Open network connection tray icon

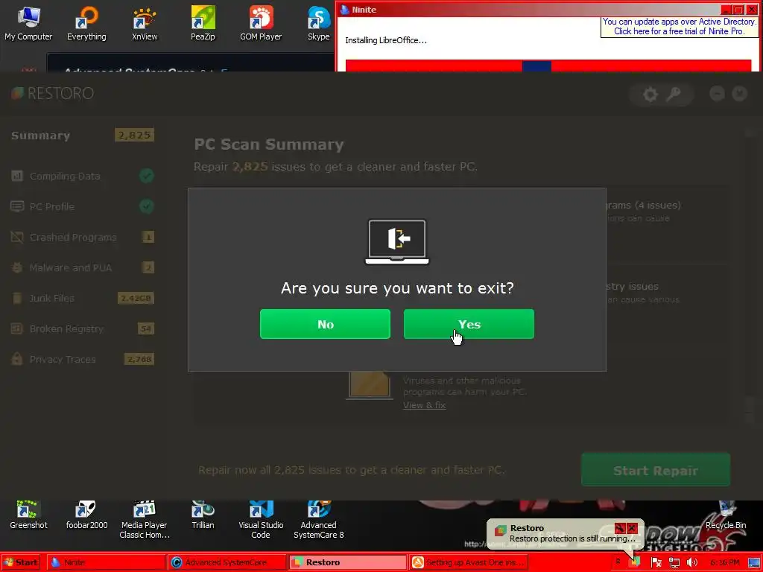coord(674,563)
